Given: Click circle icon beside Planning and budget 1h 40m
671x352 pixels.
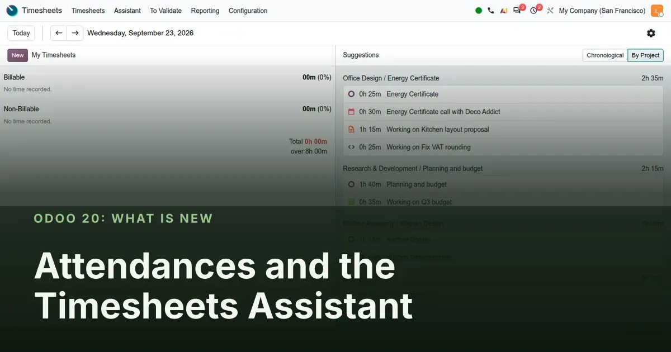Looking at the screenshot, I should tap(351, 184).
